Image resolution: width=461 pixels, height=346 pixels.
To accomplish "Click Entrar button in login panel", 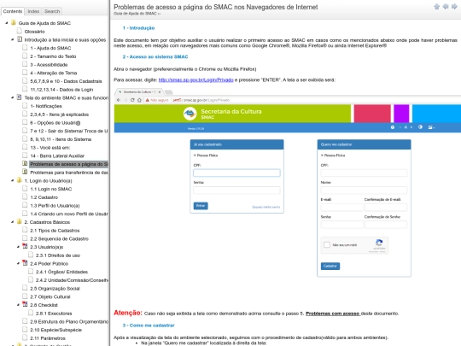I will point(201,206).
